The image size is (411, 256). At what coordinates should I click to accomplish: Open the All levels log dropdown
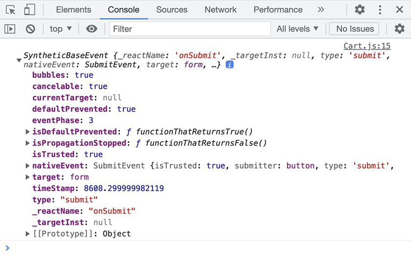pyautogui.click(x=297, y=29)
